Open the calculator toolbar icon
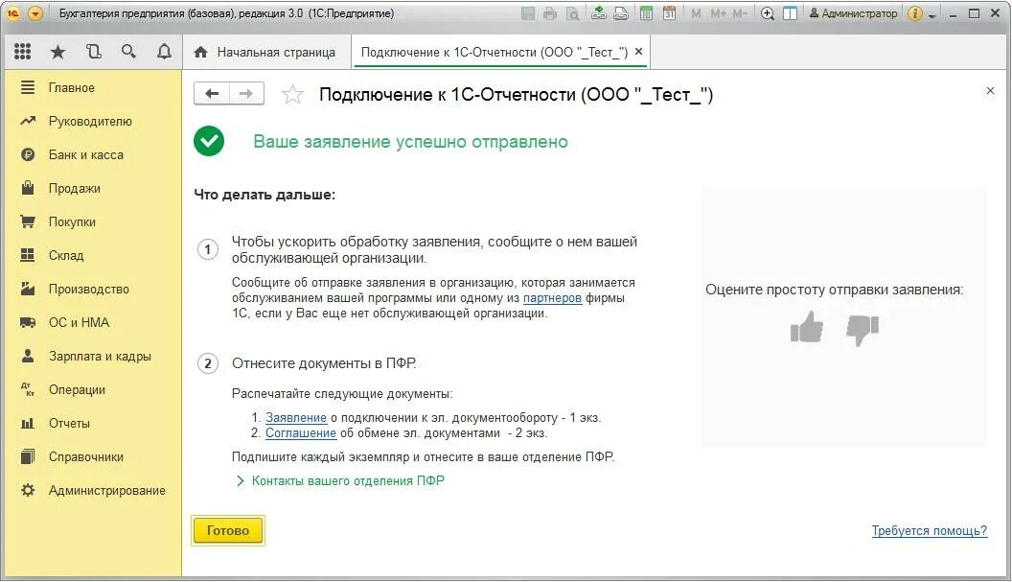 click(647, 13)
